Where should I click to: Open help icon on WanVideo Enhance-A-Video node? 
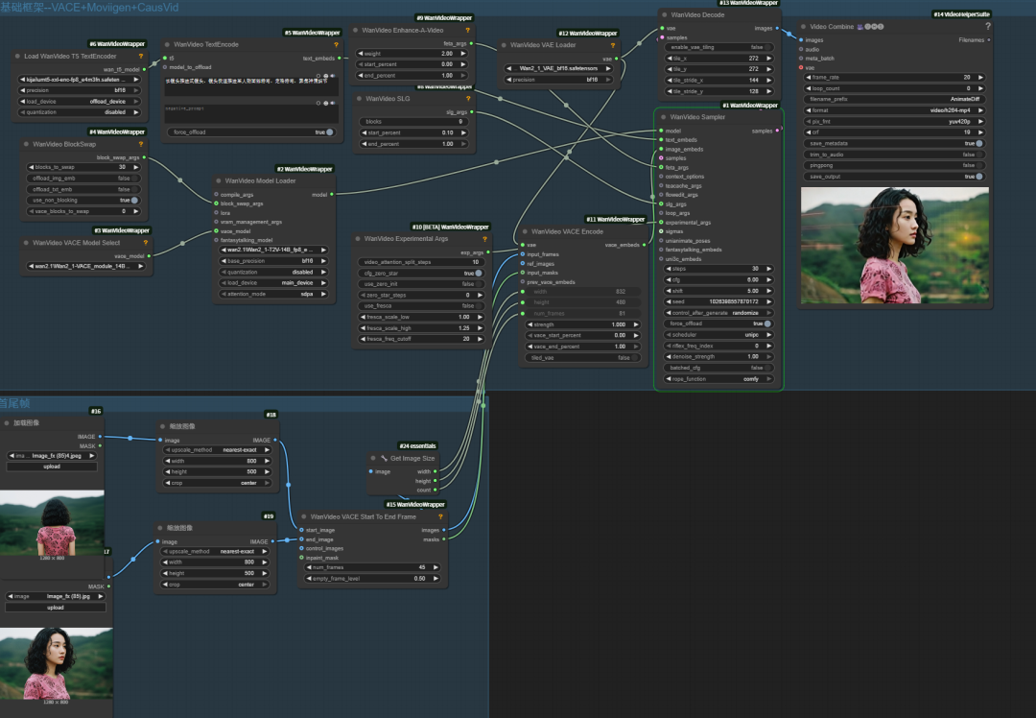(468, 31)
